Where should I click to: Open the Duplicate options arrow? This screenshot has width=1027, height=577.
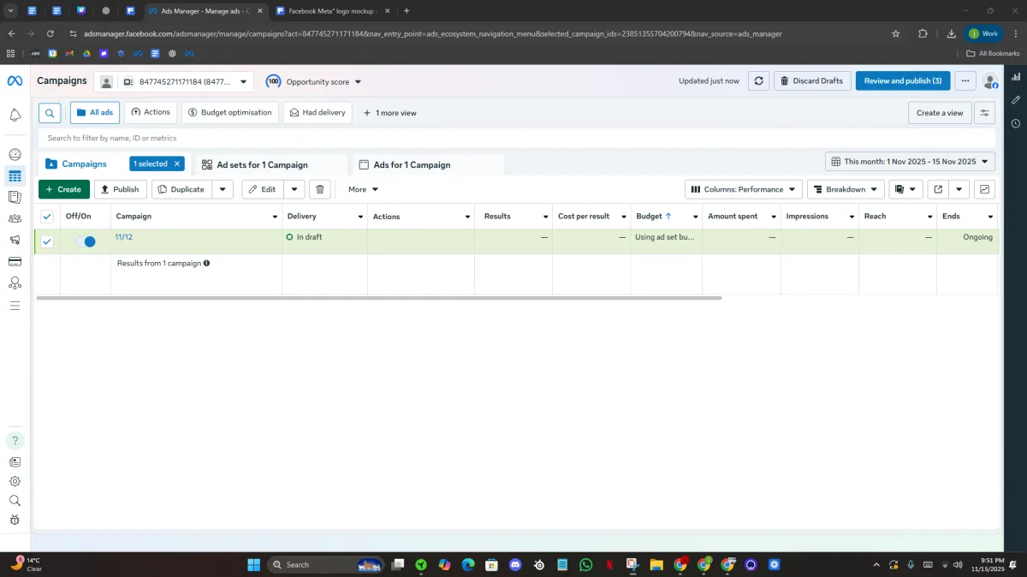point(223,189)
